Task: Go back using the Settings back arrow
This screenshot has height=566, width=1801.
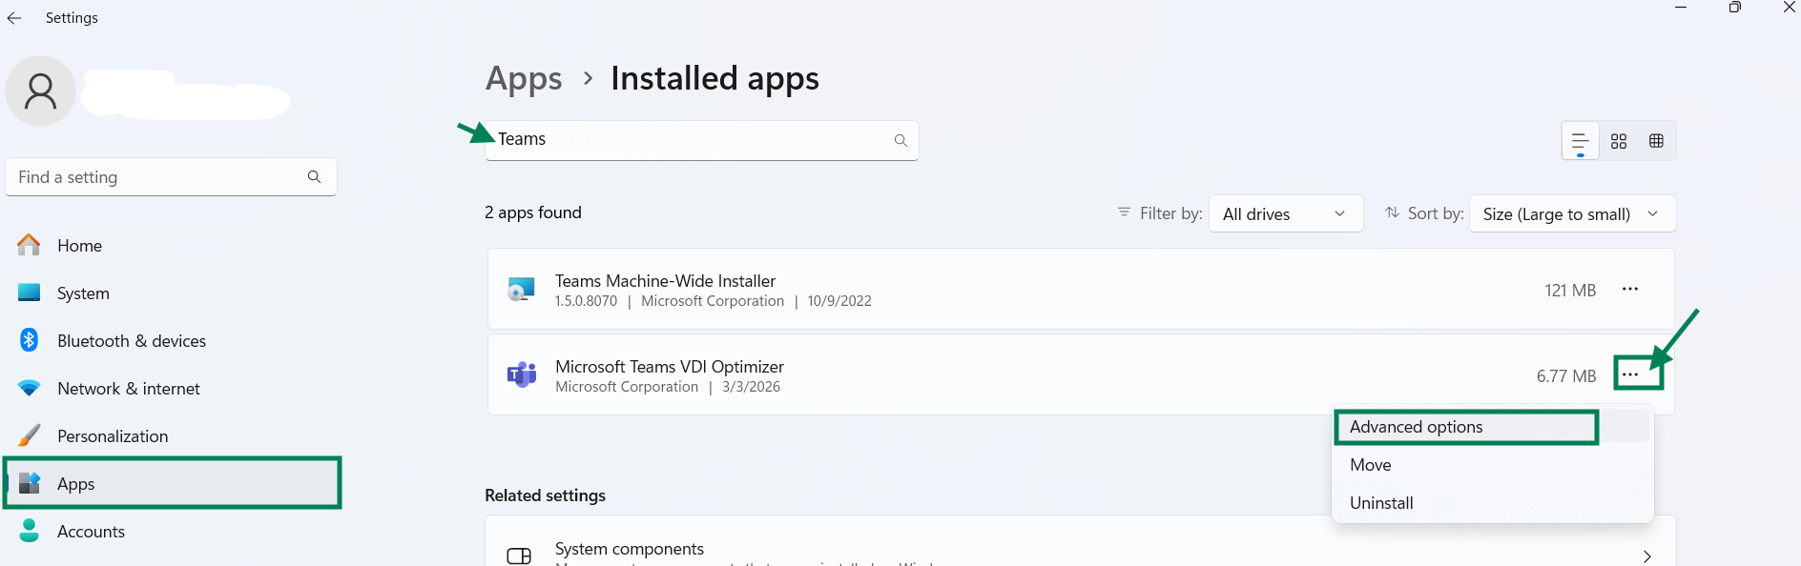Action: 14,18
